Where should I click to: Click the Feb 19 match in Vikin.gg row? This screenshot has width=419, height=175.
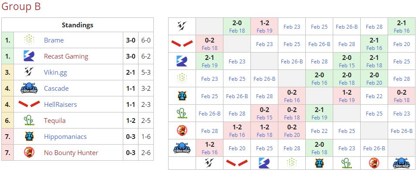point(264,30)
